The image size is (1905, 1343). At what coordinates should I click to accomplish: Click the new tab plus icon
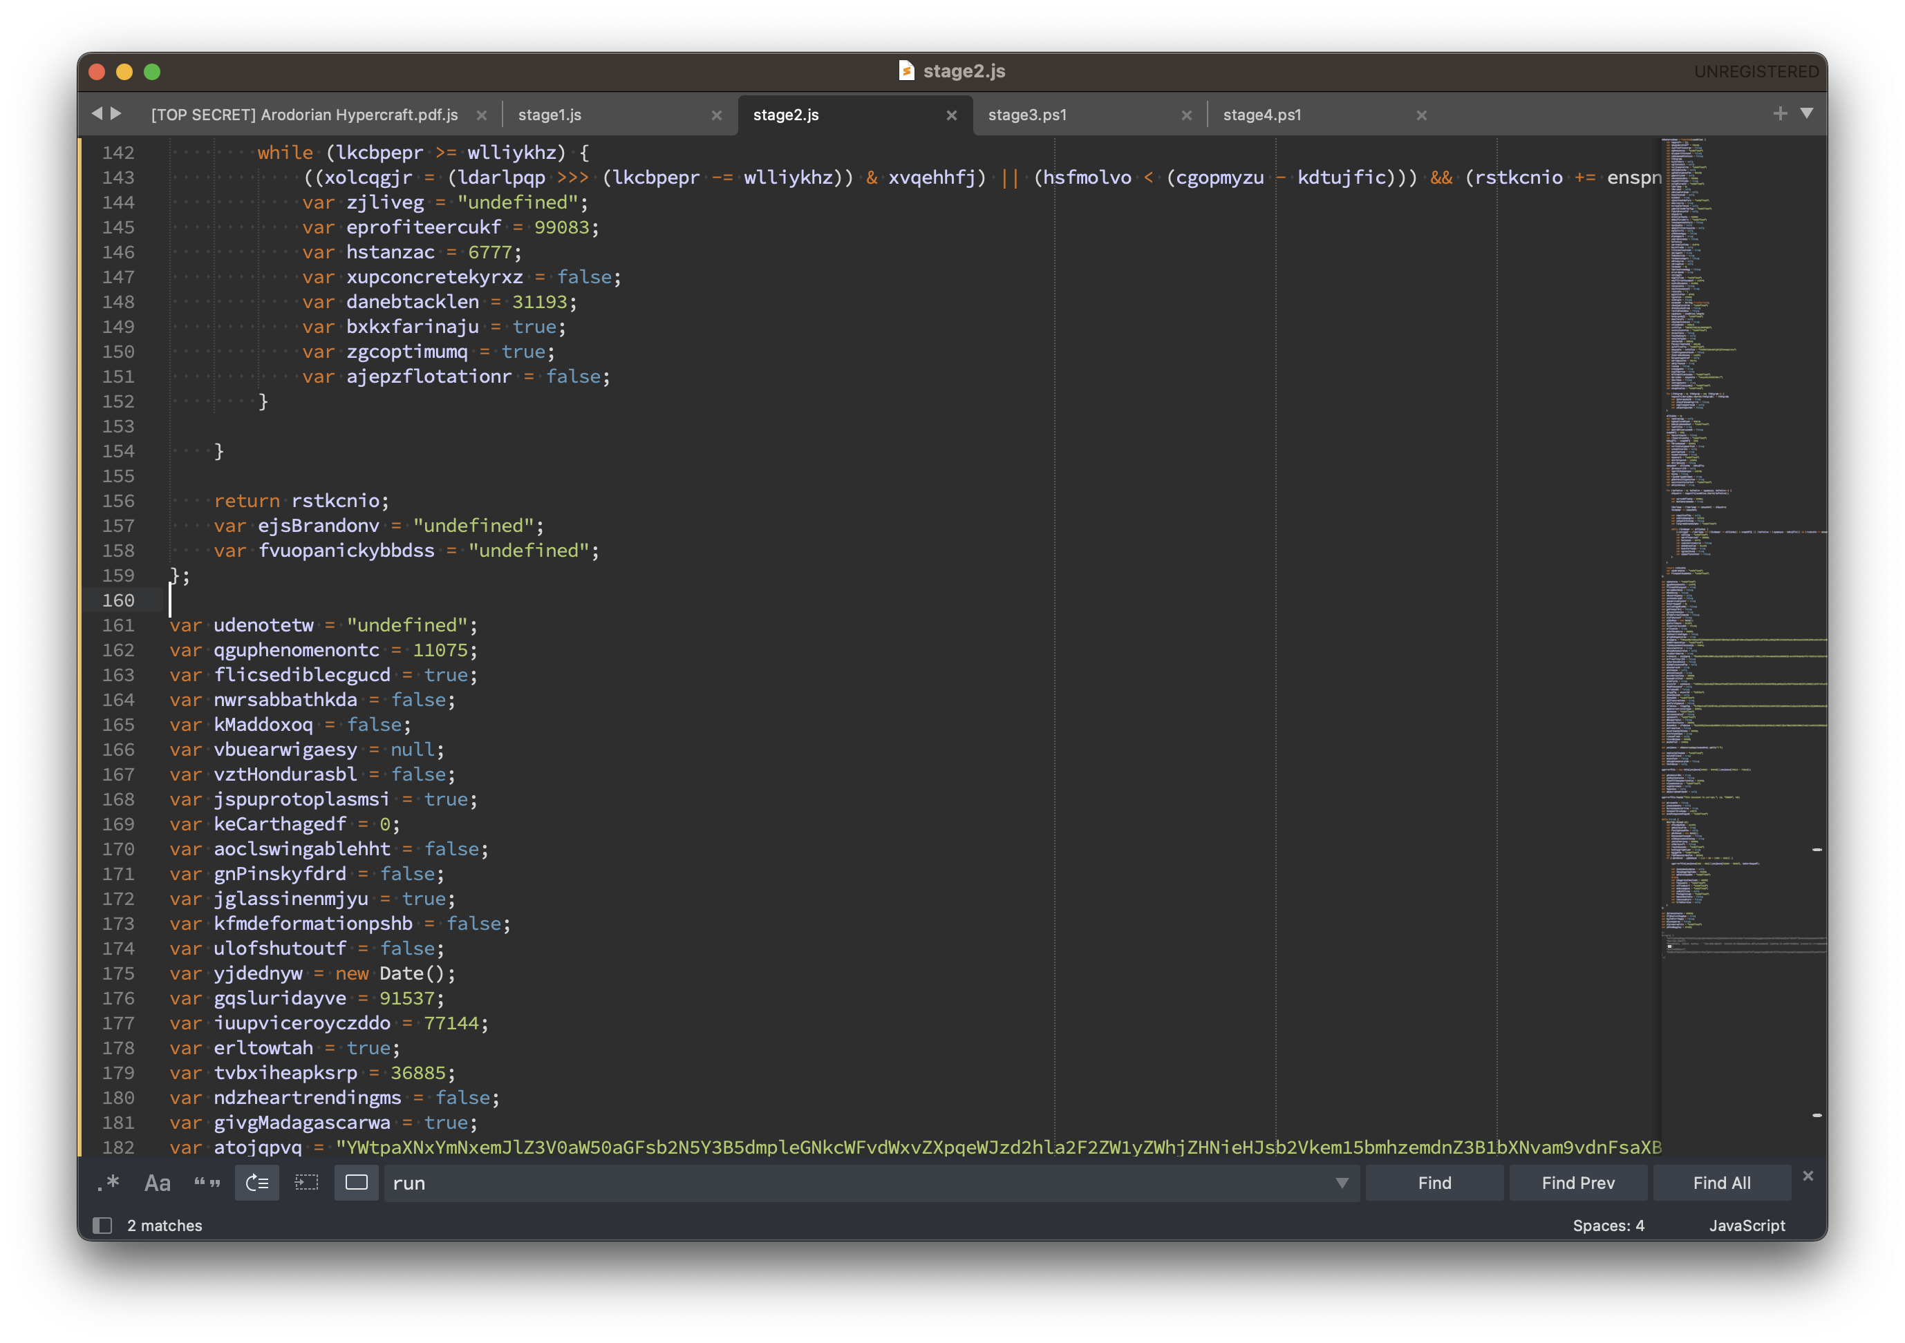pyautogui.click(x=1779, y=113)
